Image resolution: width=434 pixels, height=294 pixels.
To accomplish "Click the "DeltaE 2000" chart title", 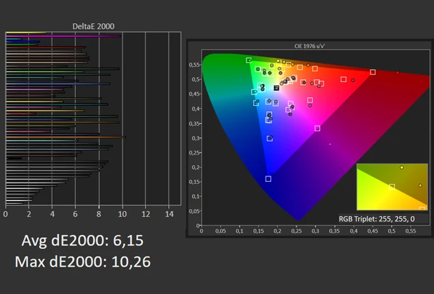I will point(93,26).
